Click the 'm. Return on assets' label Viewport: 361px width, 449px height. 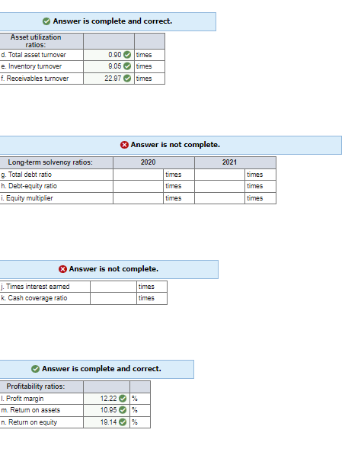30,410
